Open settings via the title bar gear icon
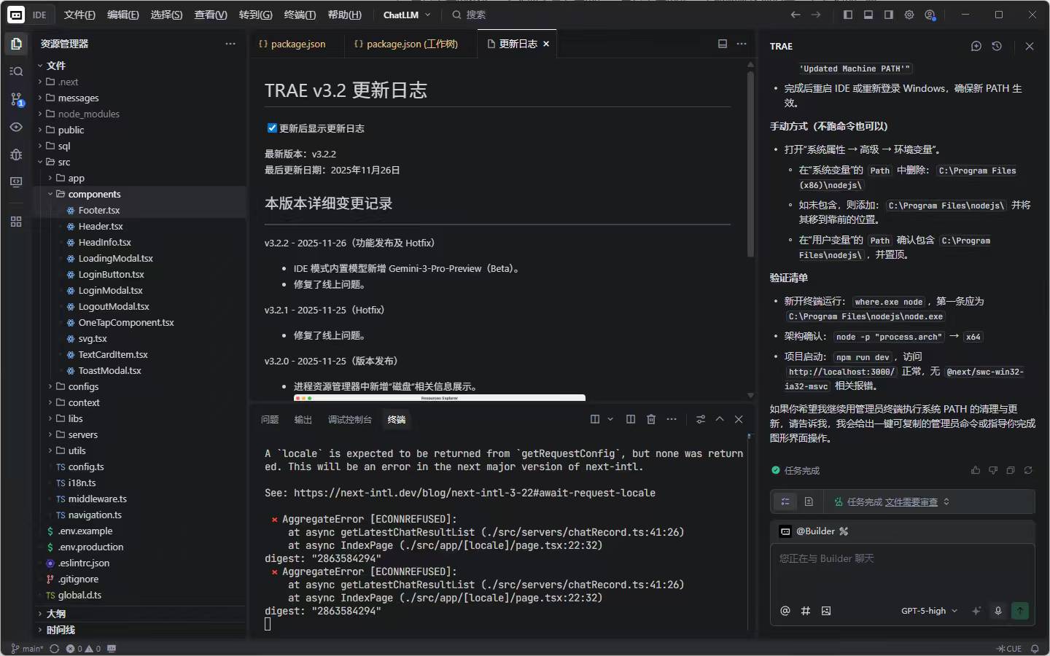Viewport: 1050px width, 656px height. pos(909,15)
